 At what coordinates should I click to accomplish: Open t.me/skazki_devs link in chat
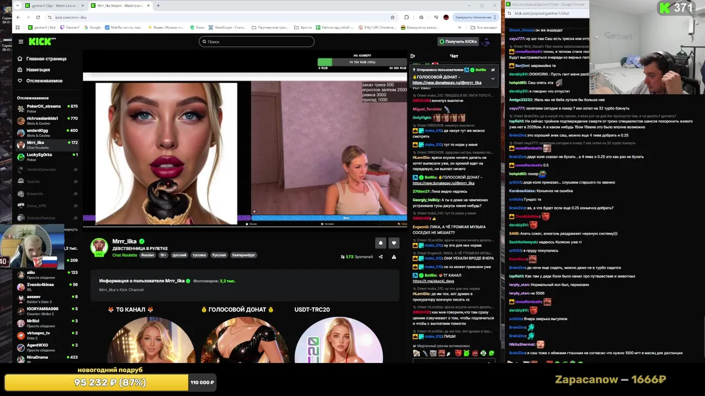[433, 281]
